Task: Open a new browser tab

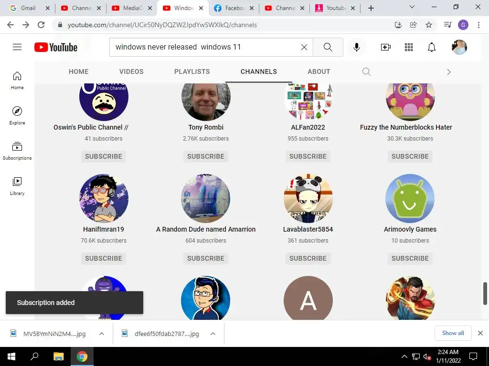Action: [371, 8]
